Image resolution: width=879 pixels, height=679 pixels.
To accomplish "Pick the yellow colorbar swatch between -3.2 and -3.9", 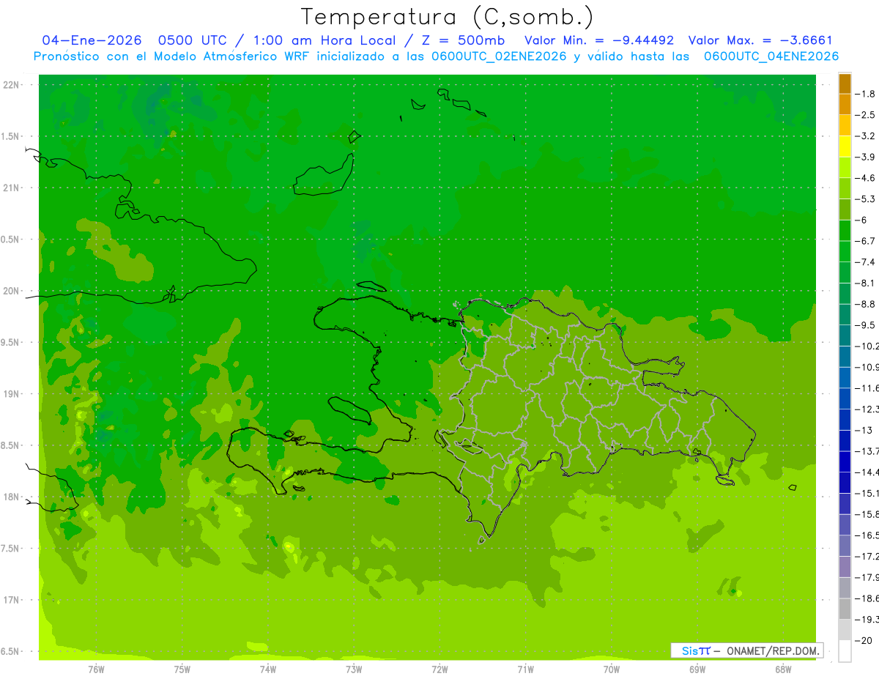I will click(845, 146).
